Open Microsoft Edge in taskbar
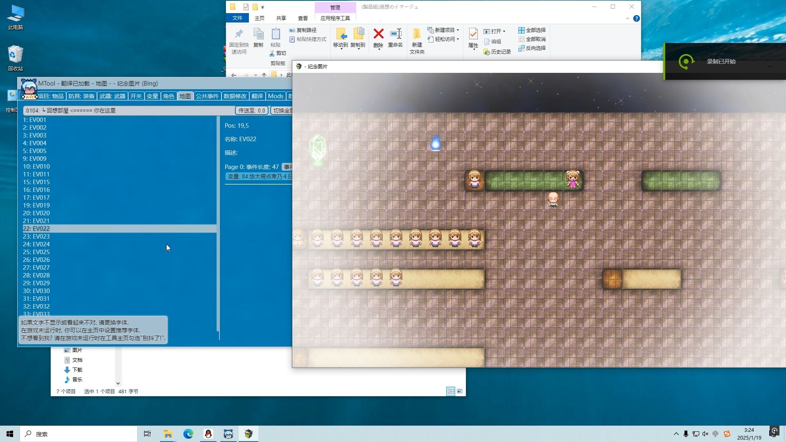The height and width of the screenshot is (442, 786). pos(188,434)
